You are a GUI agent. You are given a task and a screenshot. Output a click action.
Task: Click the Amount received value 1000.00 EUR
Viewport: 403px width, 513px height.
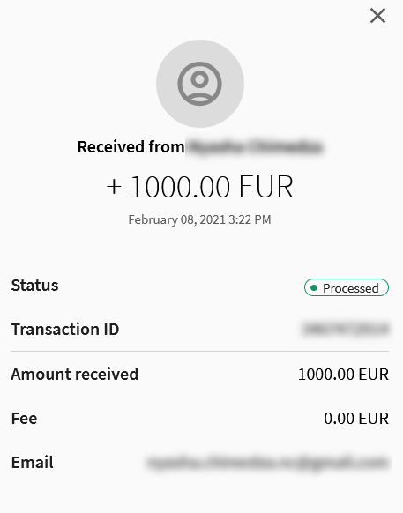343,374
